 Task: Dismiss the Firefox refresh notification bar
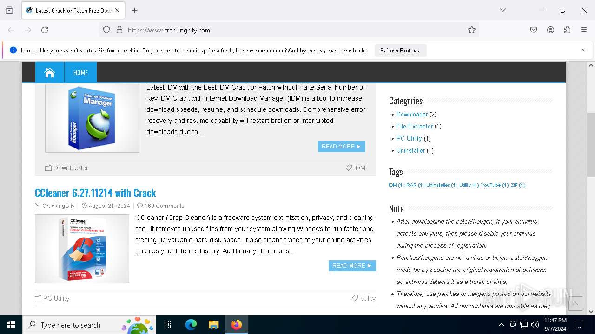pyautogui.click(x=583, y=50)
